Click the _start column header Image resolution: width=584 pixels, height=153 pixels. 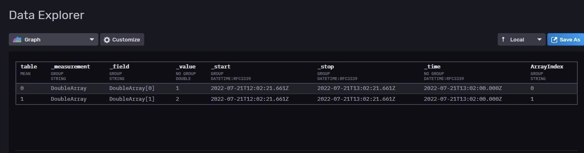click(x=221, y=67)
